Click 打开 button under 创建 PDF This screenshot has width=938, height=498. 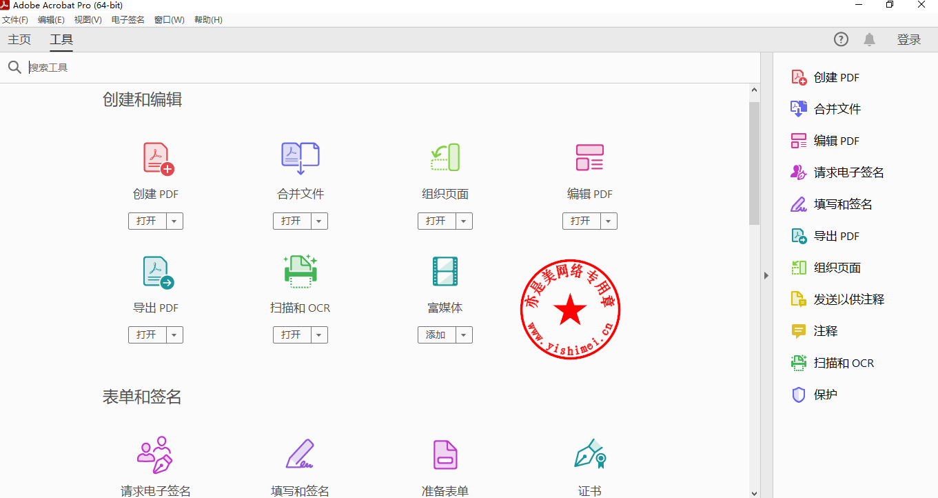(x=147, y=221)
